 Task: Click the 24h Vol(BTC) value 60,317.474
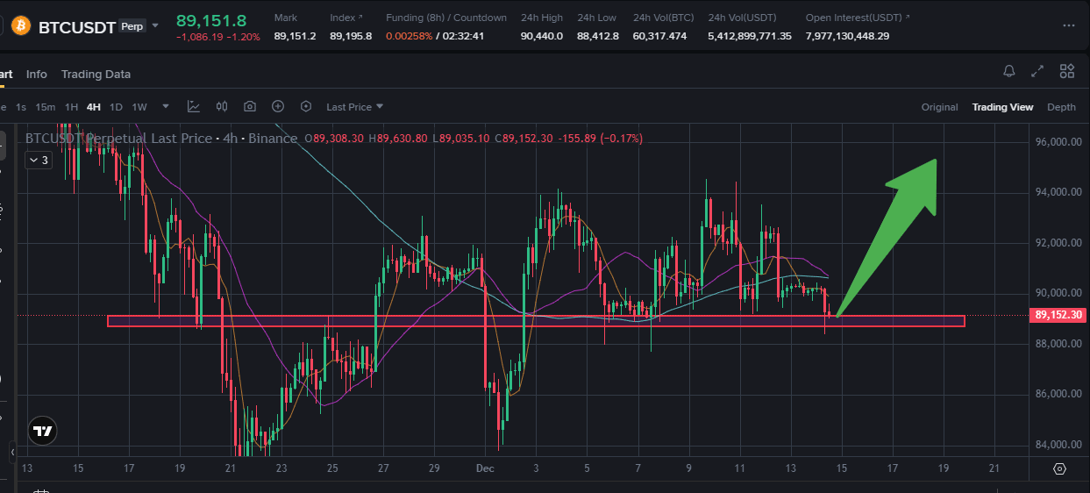659,36
